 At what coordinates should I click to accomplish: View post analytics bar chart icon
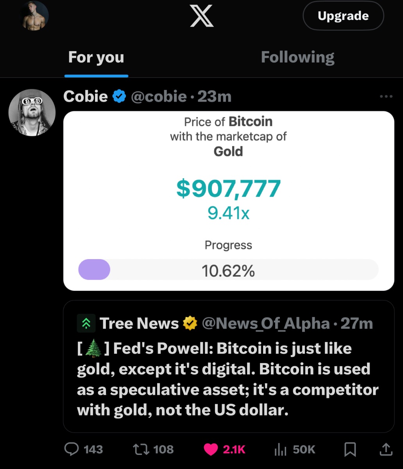coord(280,449)
